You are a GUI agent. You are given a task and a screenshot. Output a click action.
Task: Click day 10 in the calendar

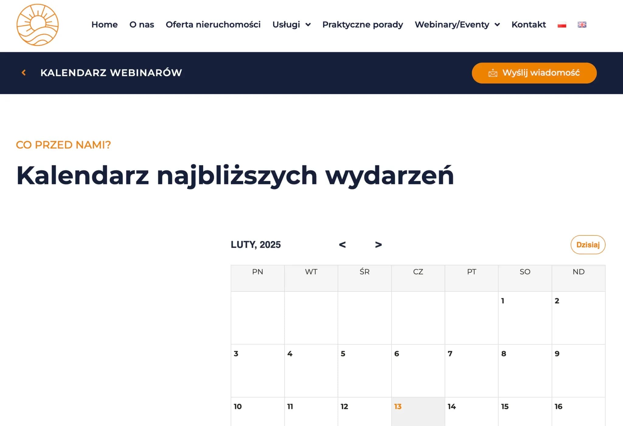coord(258,411)
